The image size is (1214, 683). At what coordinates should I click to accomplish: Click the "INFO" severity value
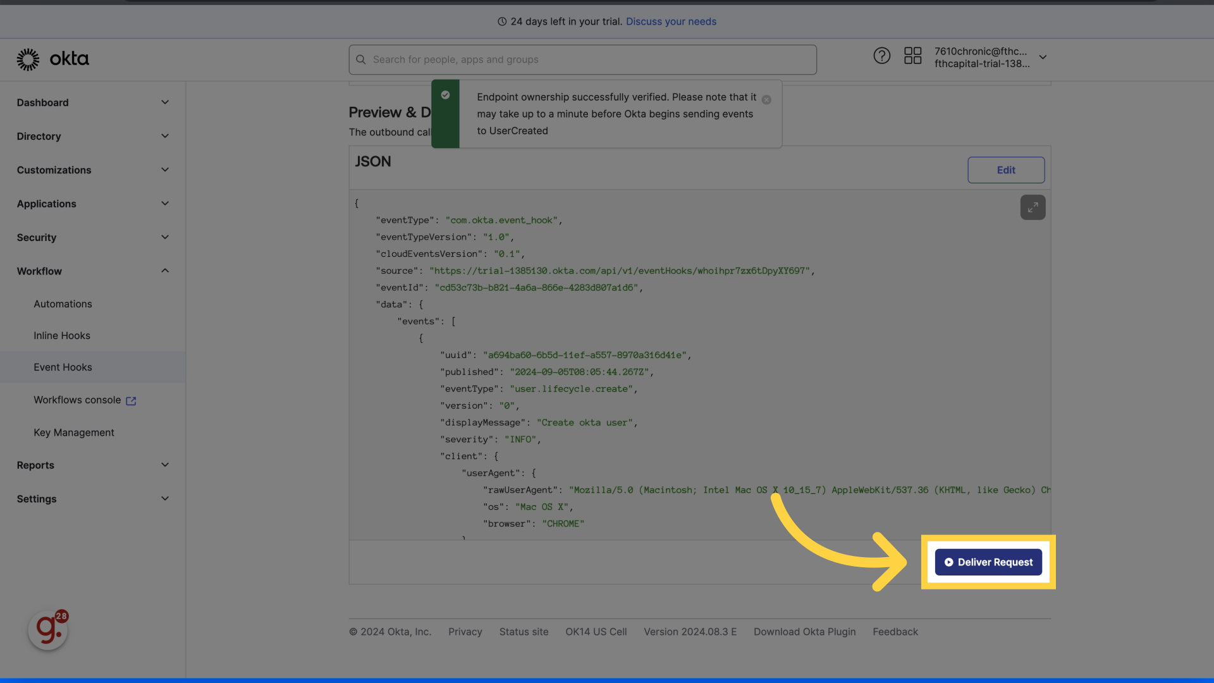[x=520, y=440]
